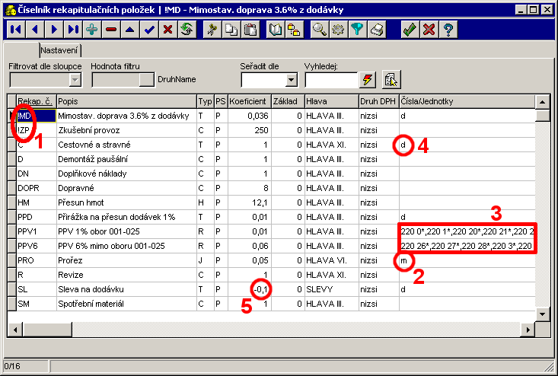Viewport: 558px width, 376px height.
Task: Open the filter funnel tool
Action: tap(358, 30)
